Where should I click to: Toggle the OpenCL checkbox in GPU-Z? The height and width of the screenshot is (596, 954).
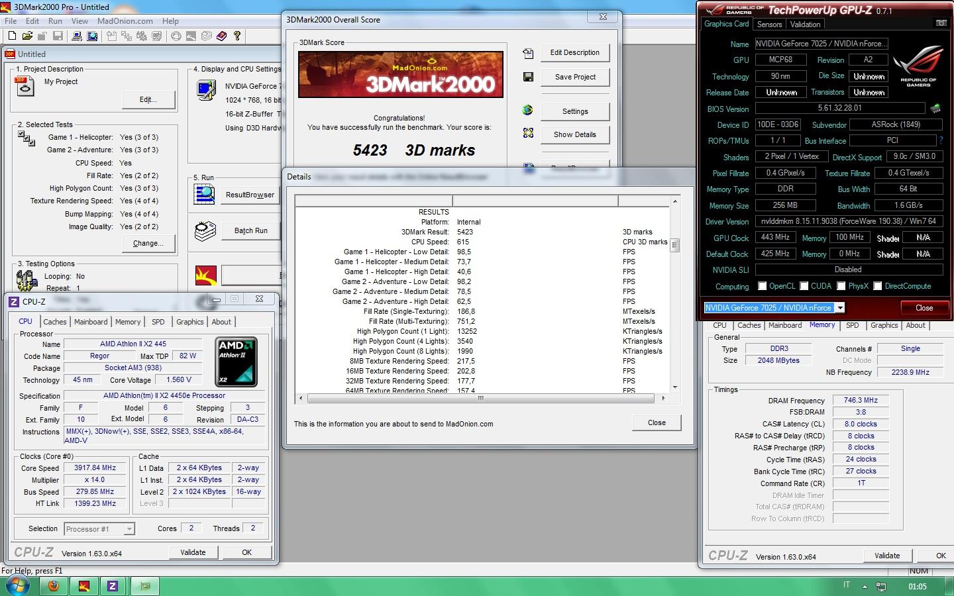(x=762, y=286)
